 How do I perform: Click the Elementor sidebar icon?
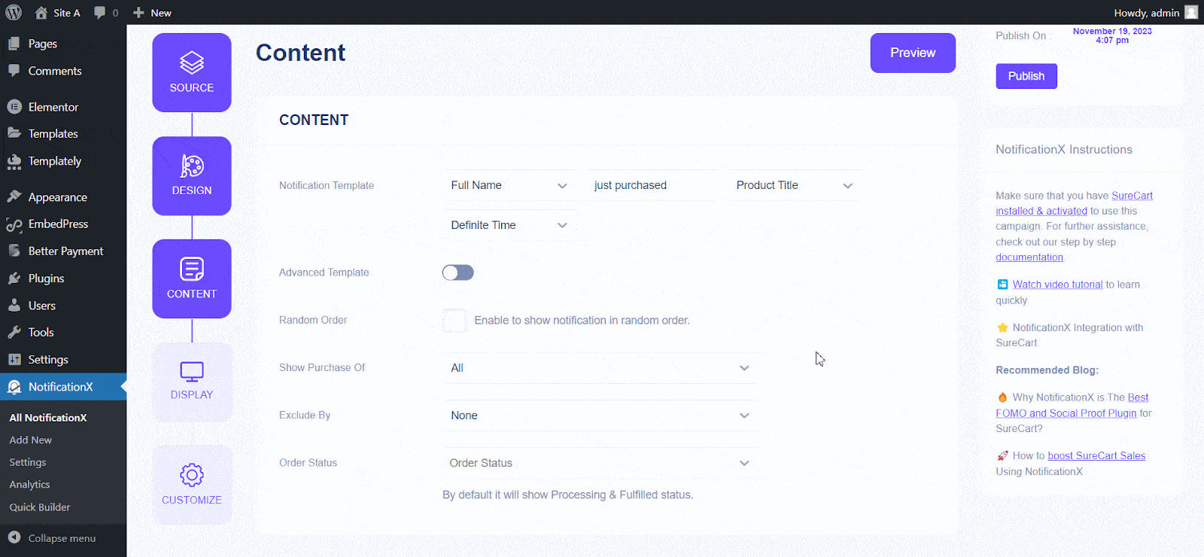pyautogui.click(x=14, y=107)
